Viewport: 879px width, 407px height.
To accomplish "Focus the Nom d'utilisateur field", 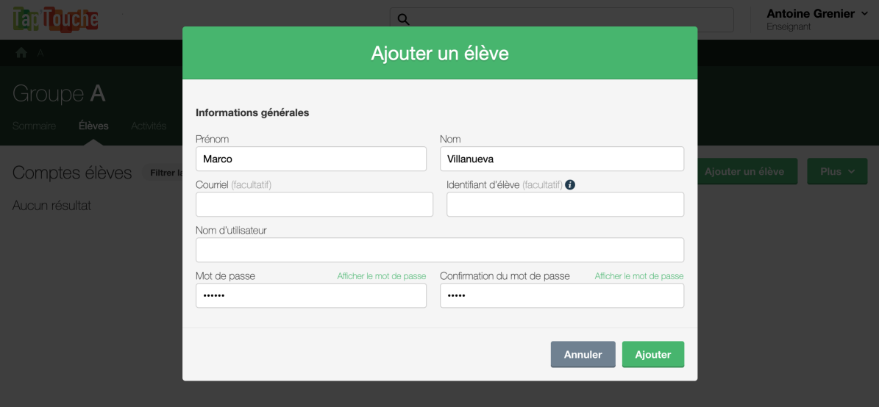I will click(x=439, y=250).
